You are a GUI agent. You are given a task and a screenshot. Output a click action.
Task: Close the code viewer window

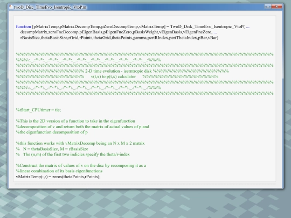tap(276, 6)
